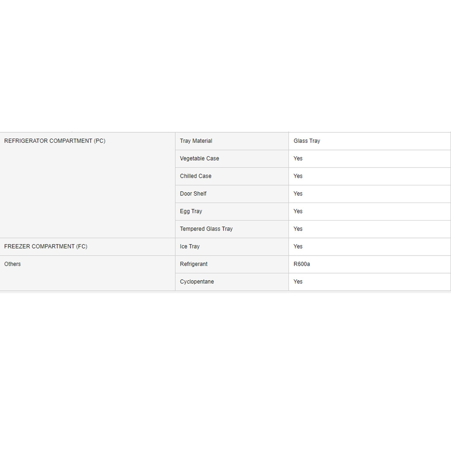Select the Tempered Glass Tray label

pos(206,229)
